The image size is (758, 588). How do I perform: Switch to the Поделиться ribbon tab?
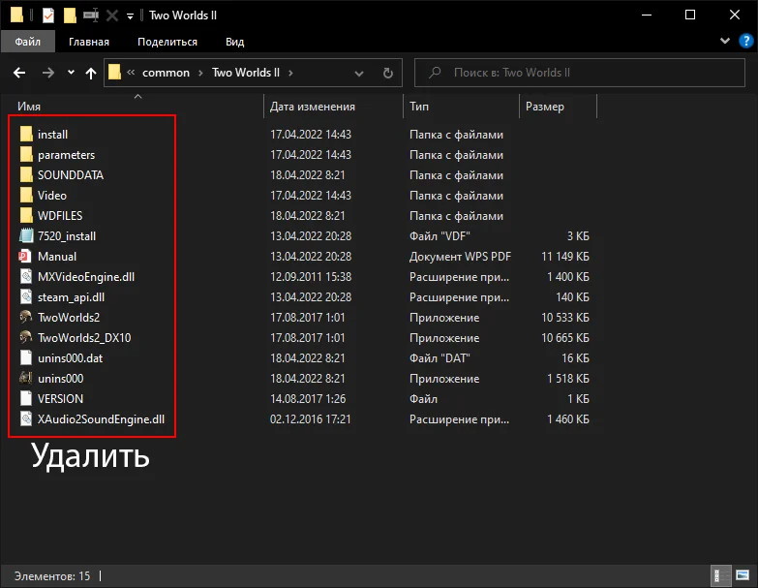pos(167,42)
